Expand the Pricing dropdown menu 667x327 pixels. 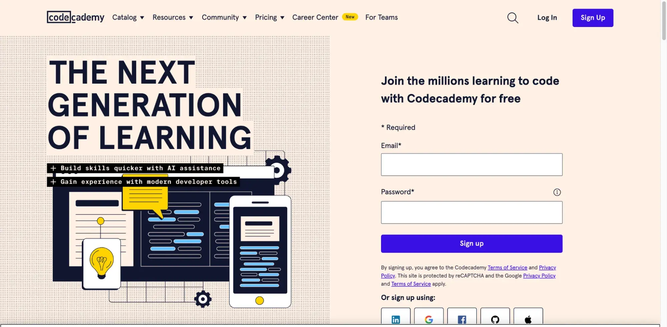(x=270, y=17)
